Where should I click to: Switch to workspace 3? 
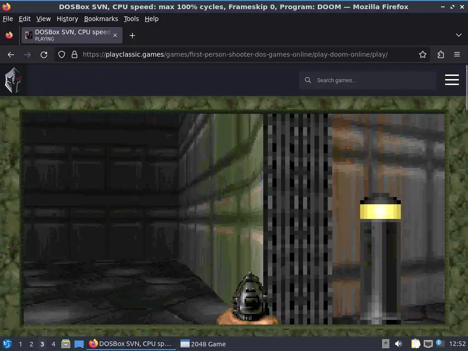[x=42, y=344]
